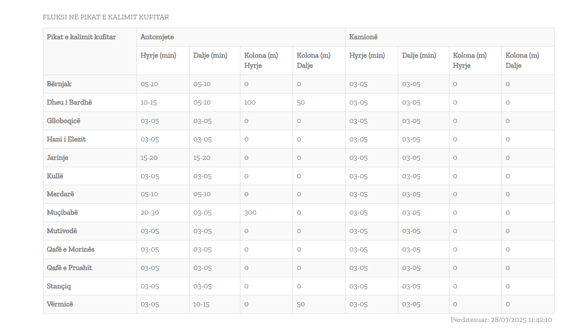Select the Hani i Elezit row label
Image resolution: width=580 pixels, height=334 pixels.
pyautogui.click(x=66, y=139)
